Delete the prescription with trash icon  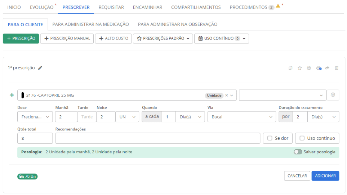pos(337,68)
